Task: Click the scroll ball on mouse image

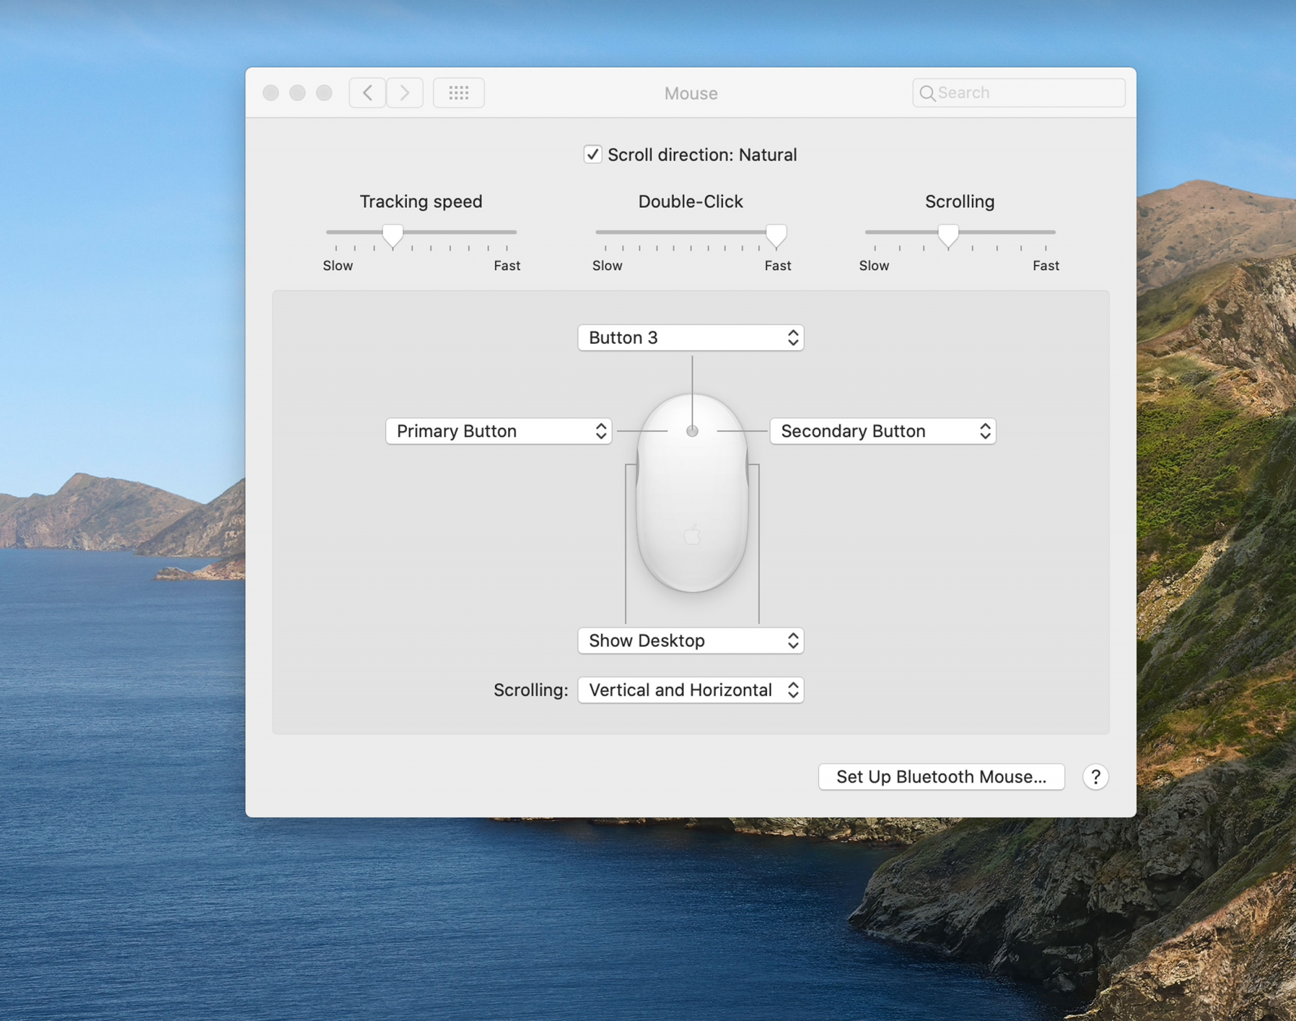Action: [692, 431]
